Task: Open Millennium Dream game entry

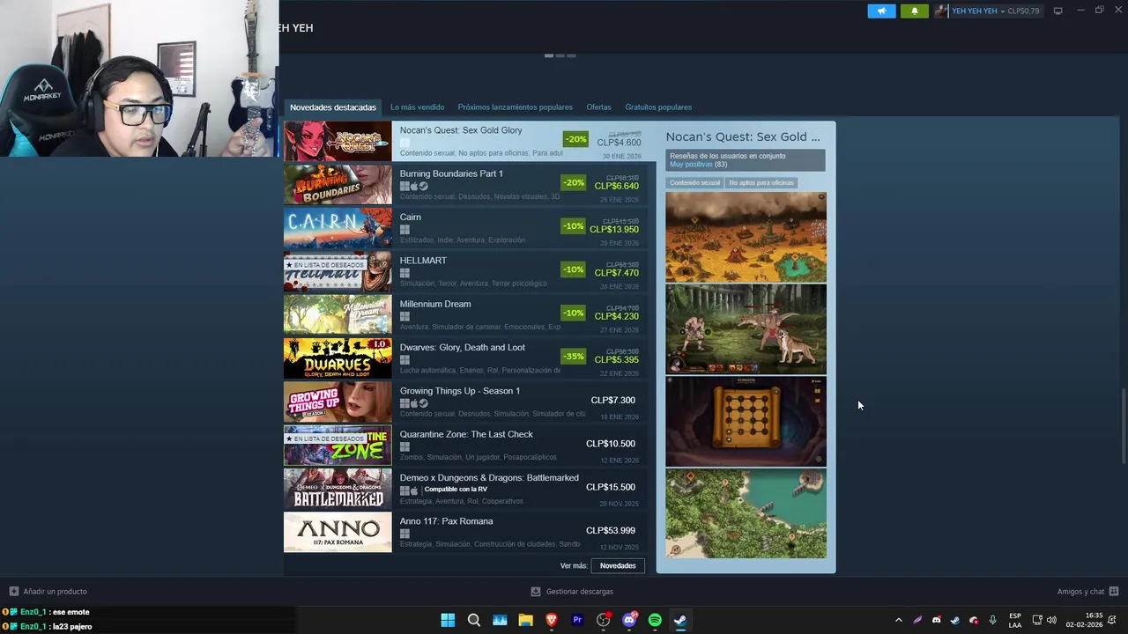Action: (x=465, y=314)
